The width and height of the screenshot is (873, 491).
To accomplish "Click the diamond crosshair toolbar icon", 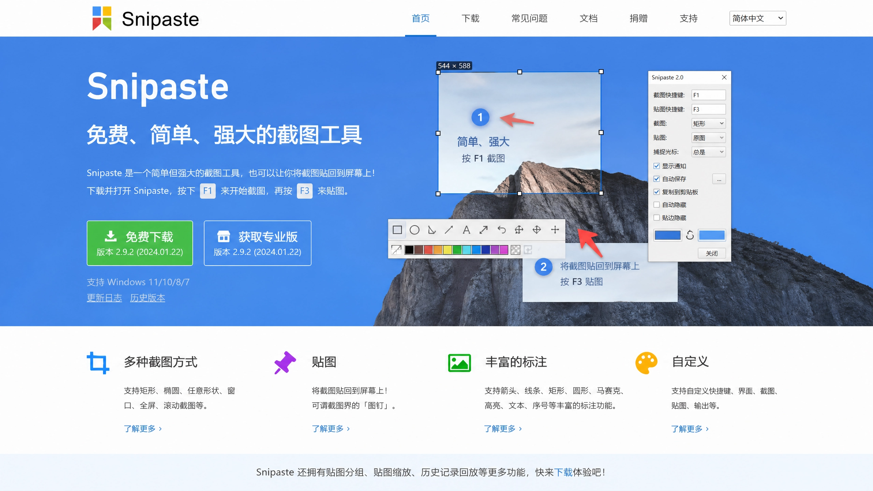I will (537, 230).
